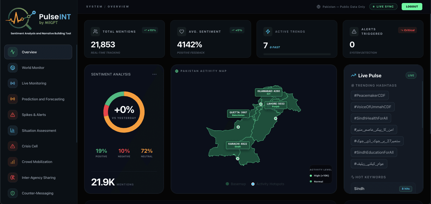Click the Counter-Messaging shield icon
The height and width of the screenshot is (204, 431).
[13, 193]
